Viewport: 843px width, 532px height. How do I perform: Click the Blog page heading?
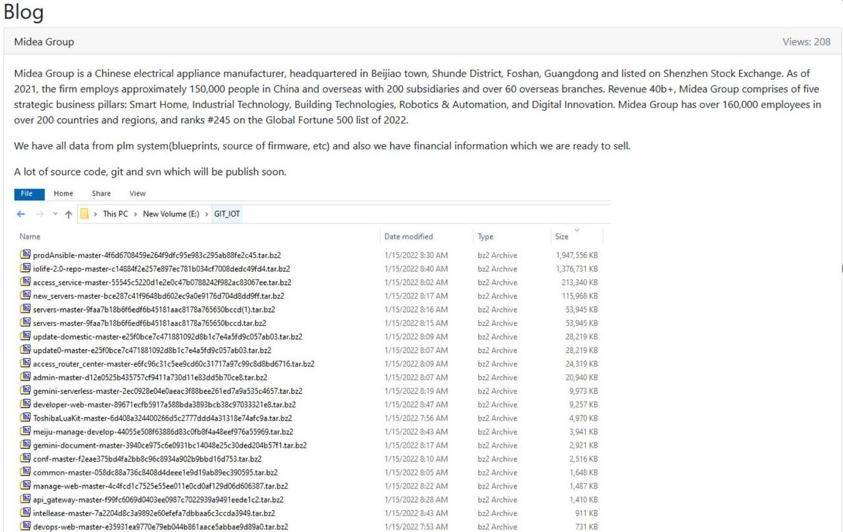tap(24, 11)
